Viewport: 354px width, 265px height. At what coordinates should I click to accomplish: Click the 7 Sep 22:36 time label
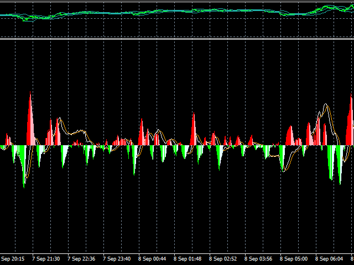[x=81, y=258]
